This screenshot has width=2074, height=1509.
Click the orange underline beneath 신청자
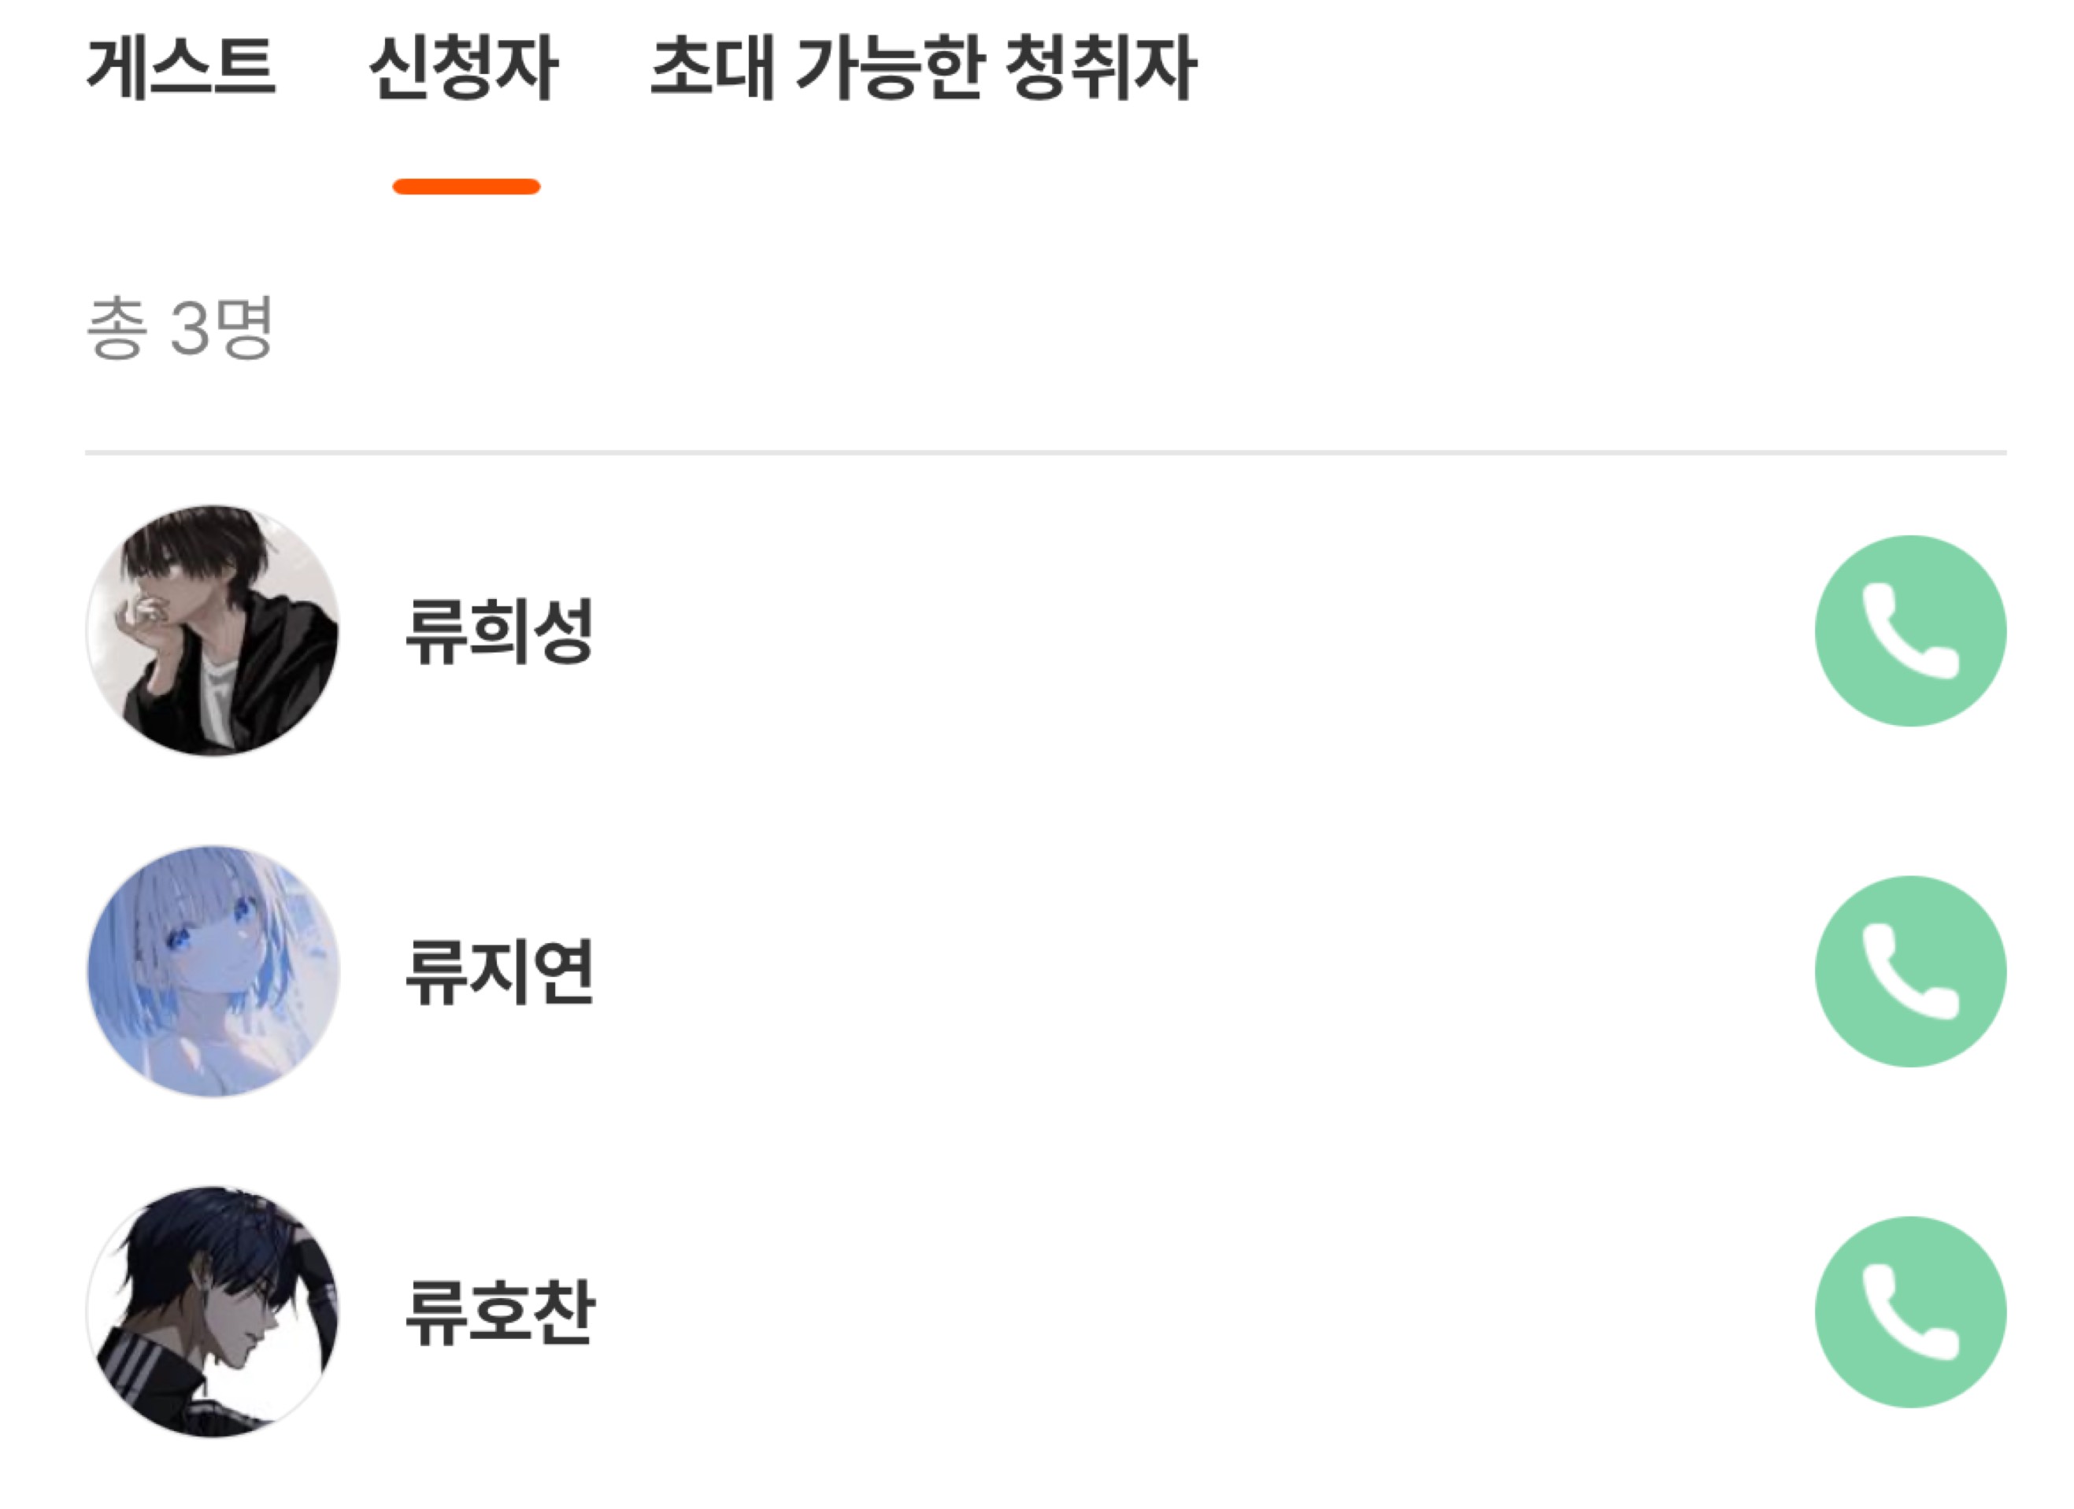tap(466, 187)
